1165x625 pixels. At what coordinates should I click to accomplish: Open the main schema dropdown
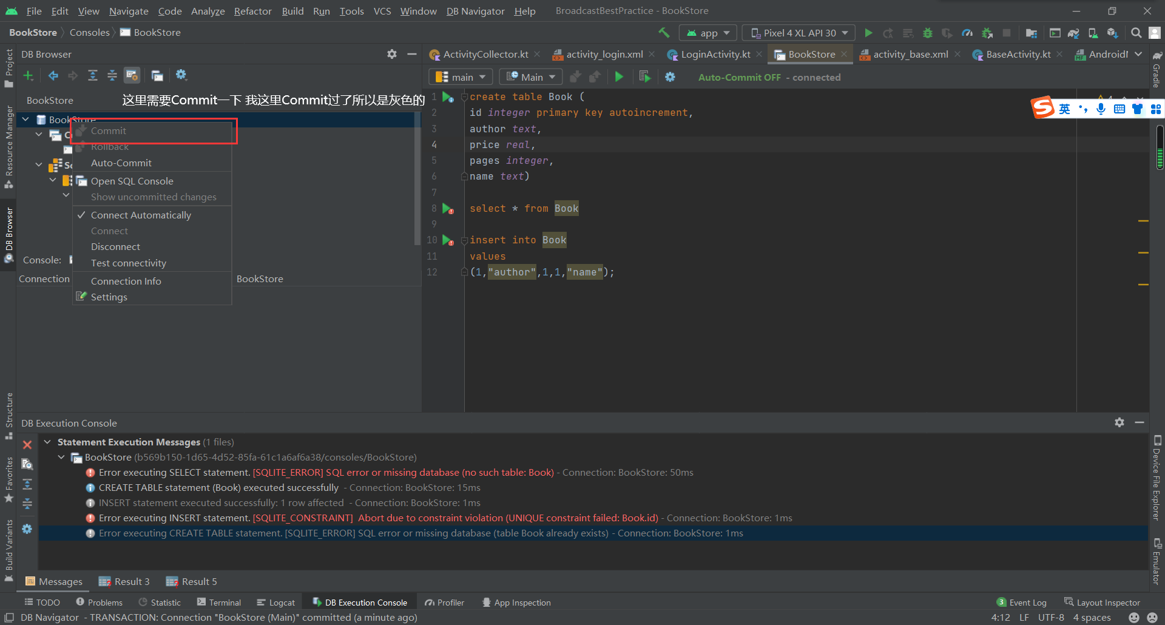[x=461, y=77]
